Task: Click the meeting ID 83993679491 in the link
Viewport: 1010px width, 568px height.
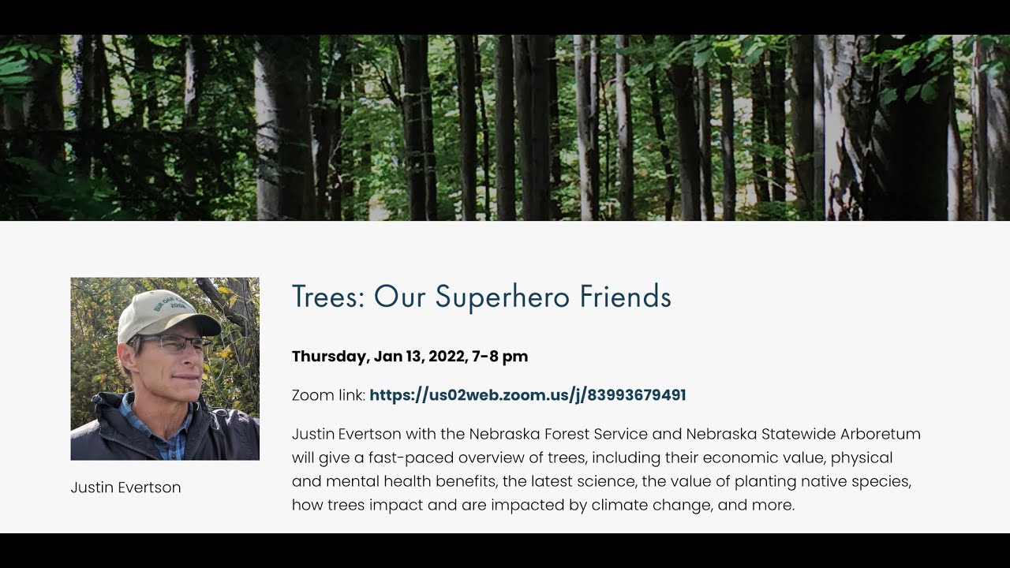Action: (x=637, y=395)
